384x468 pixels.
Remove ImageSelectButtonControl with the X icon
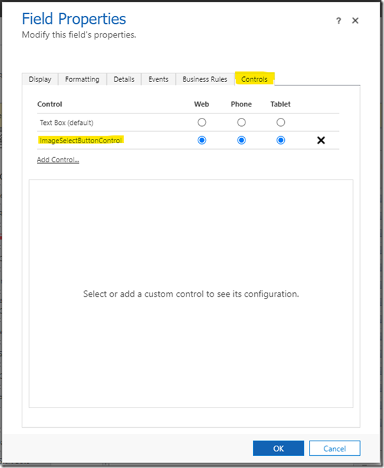coord(321,140)
